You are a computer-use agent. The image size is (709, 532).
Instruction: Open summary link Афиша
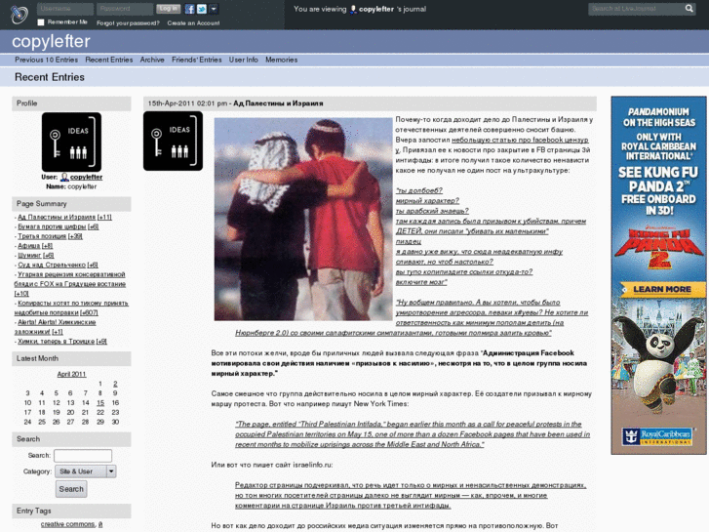pyautogui.click(x=29, y=246)
